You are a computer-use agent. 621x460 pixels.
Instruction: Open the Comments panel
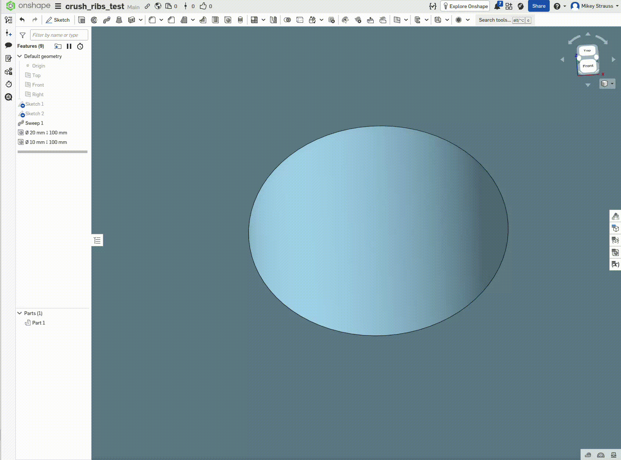click(x=8, y=46)
